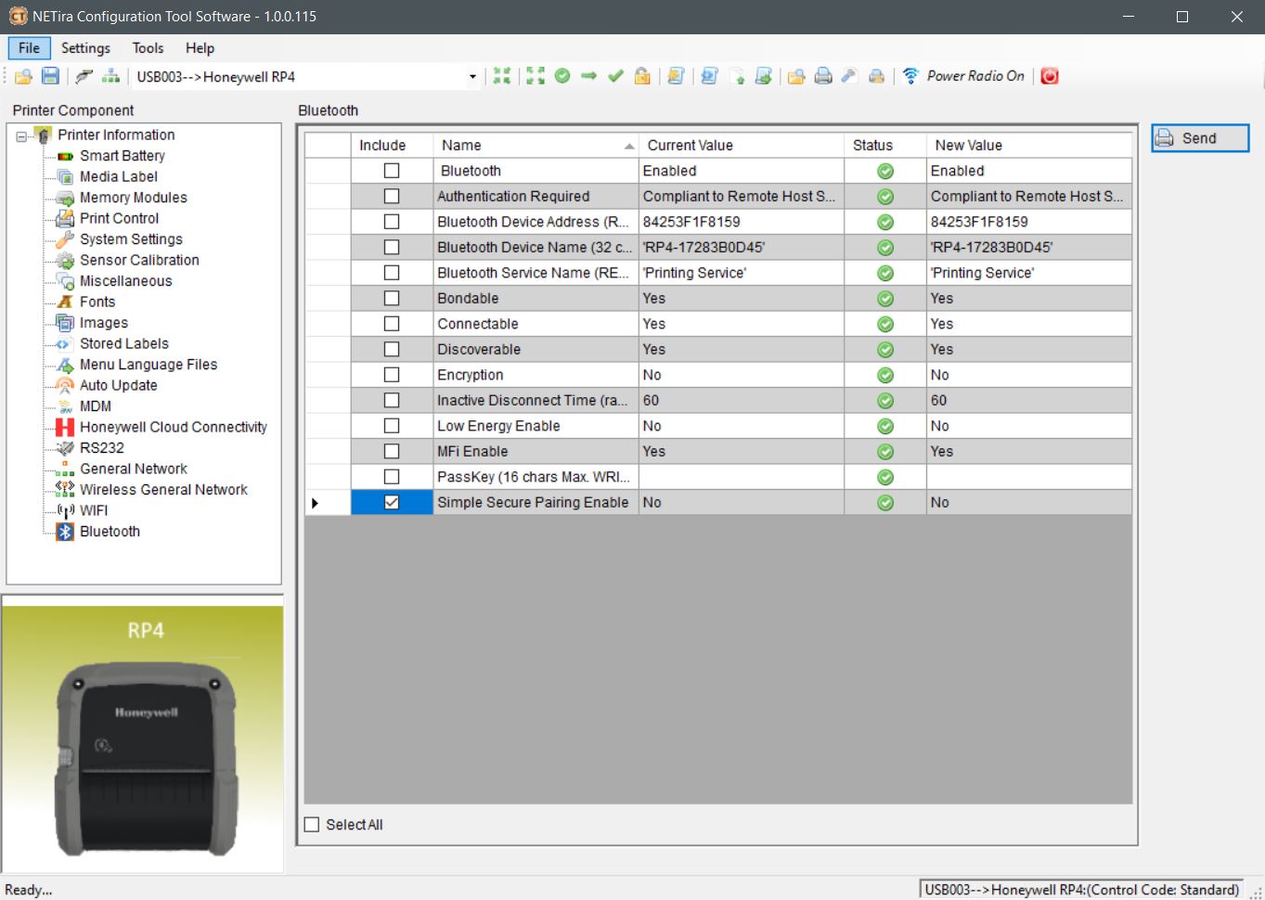Open the printer selection dropdown

point(472,76)
